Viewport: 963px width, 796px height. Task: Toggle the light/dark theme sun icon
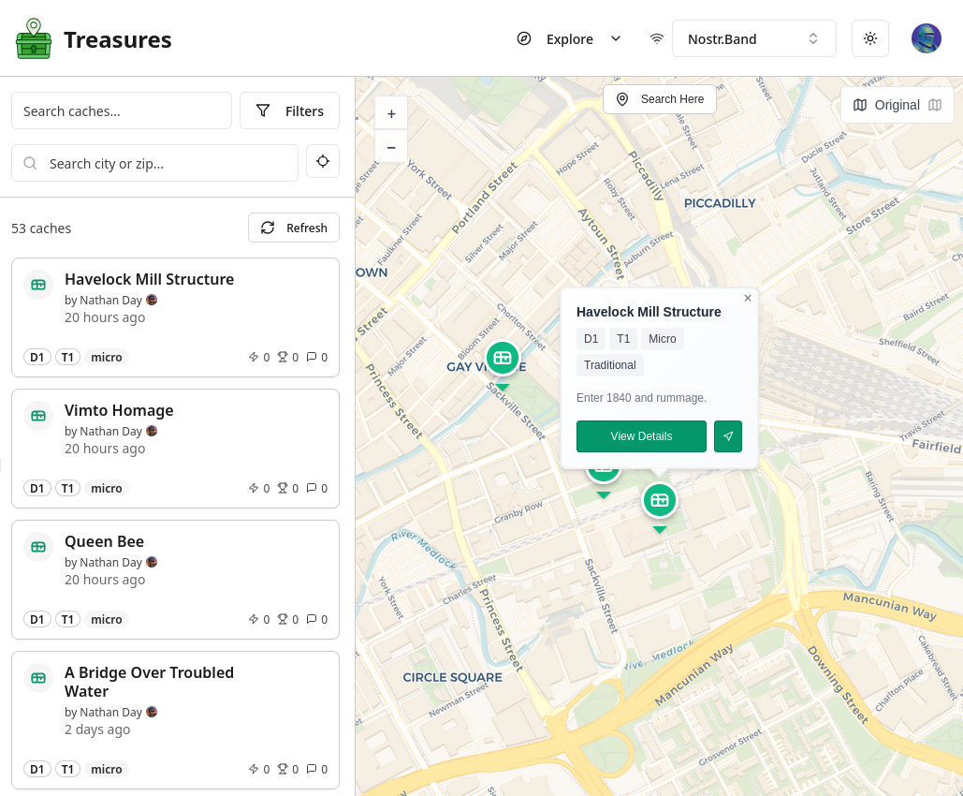tap(870, 38)
